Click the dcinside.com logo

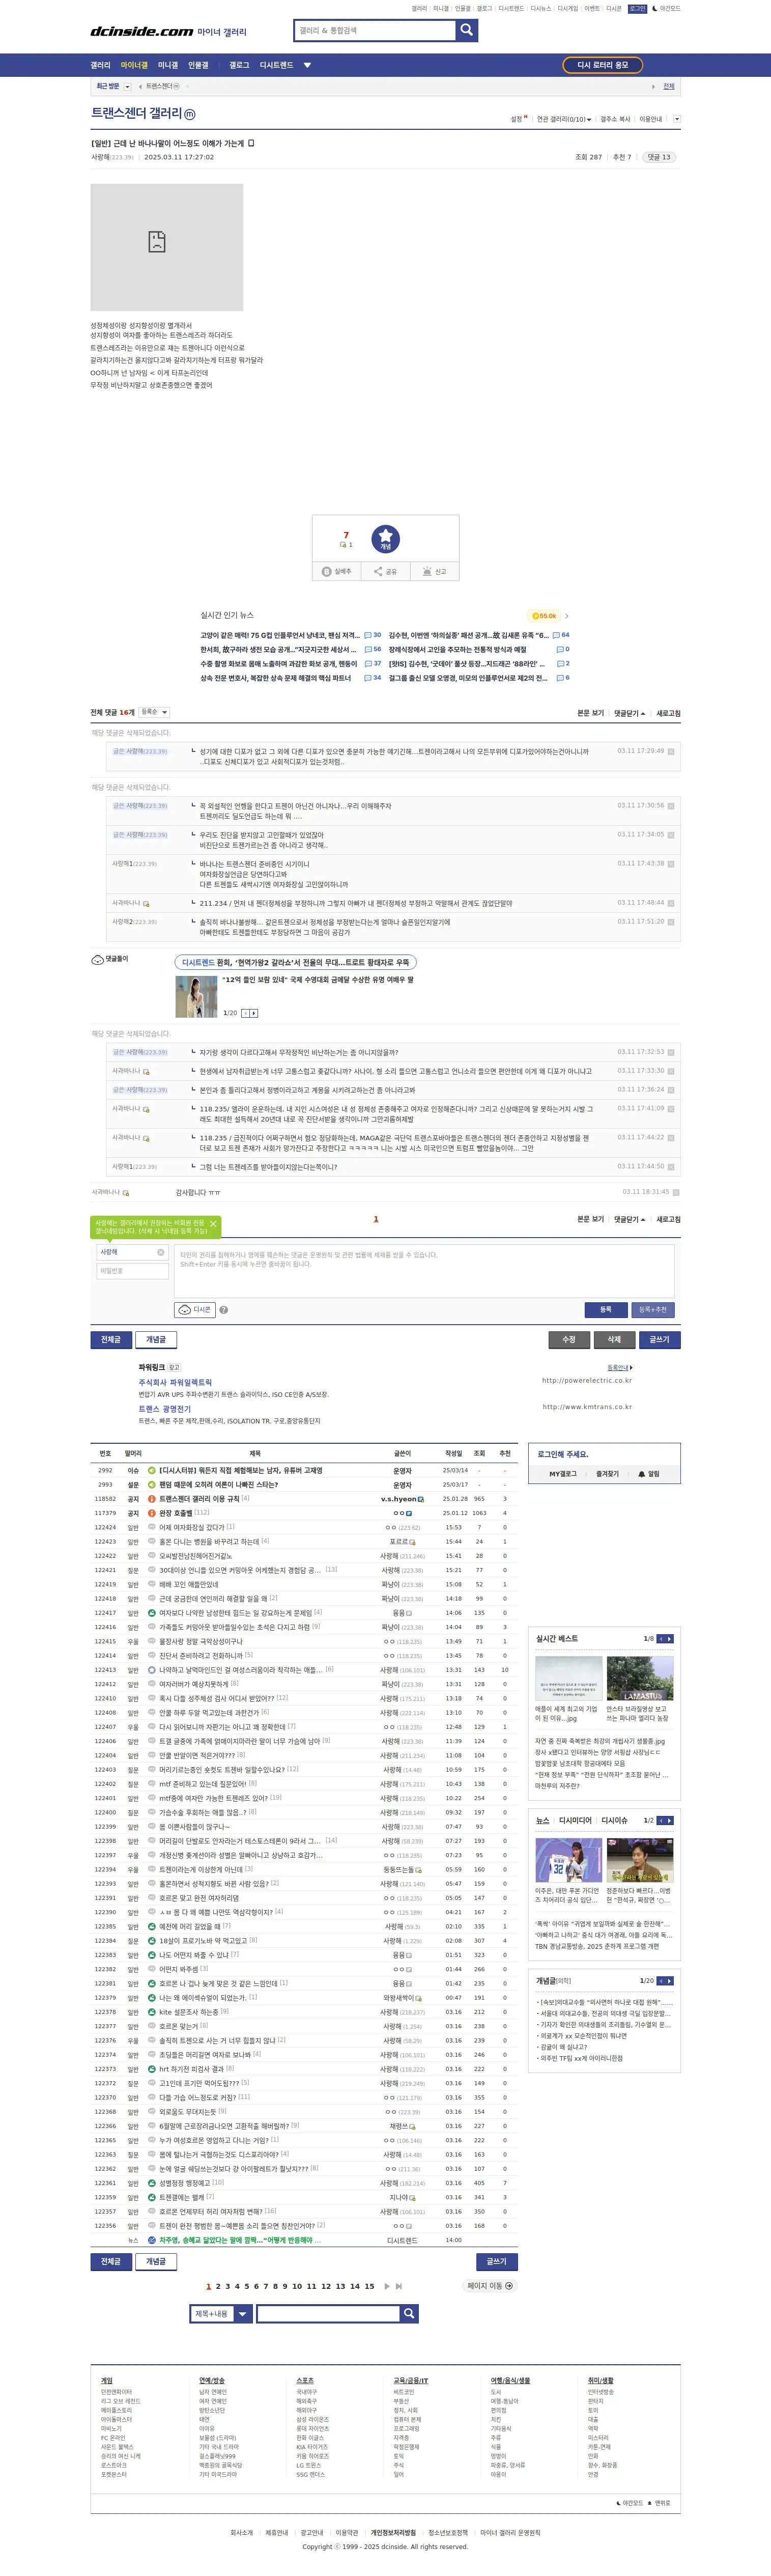[x=142, y=32]
